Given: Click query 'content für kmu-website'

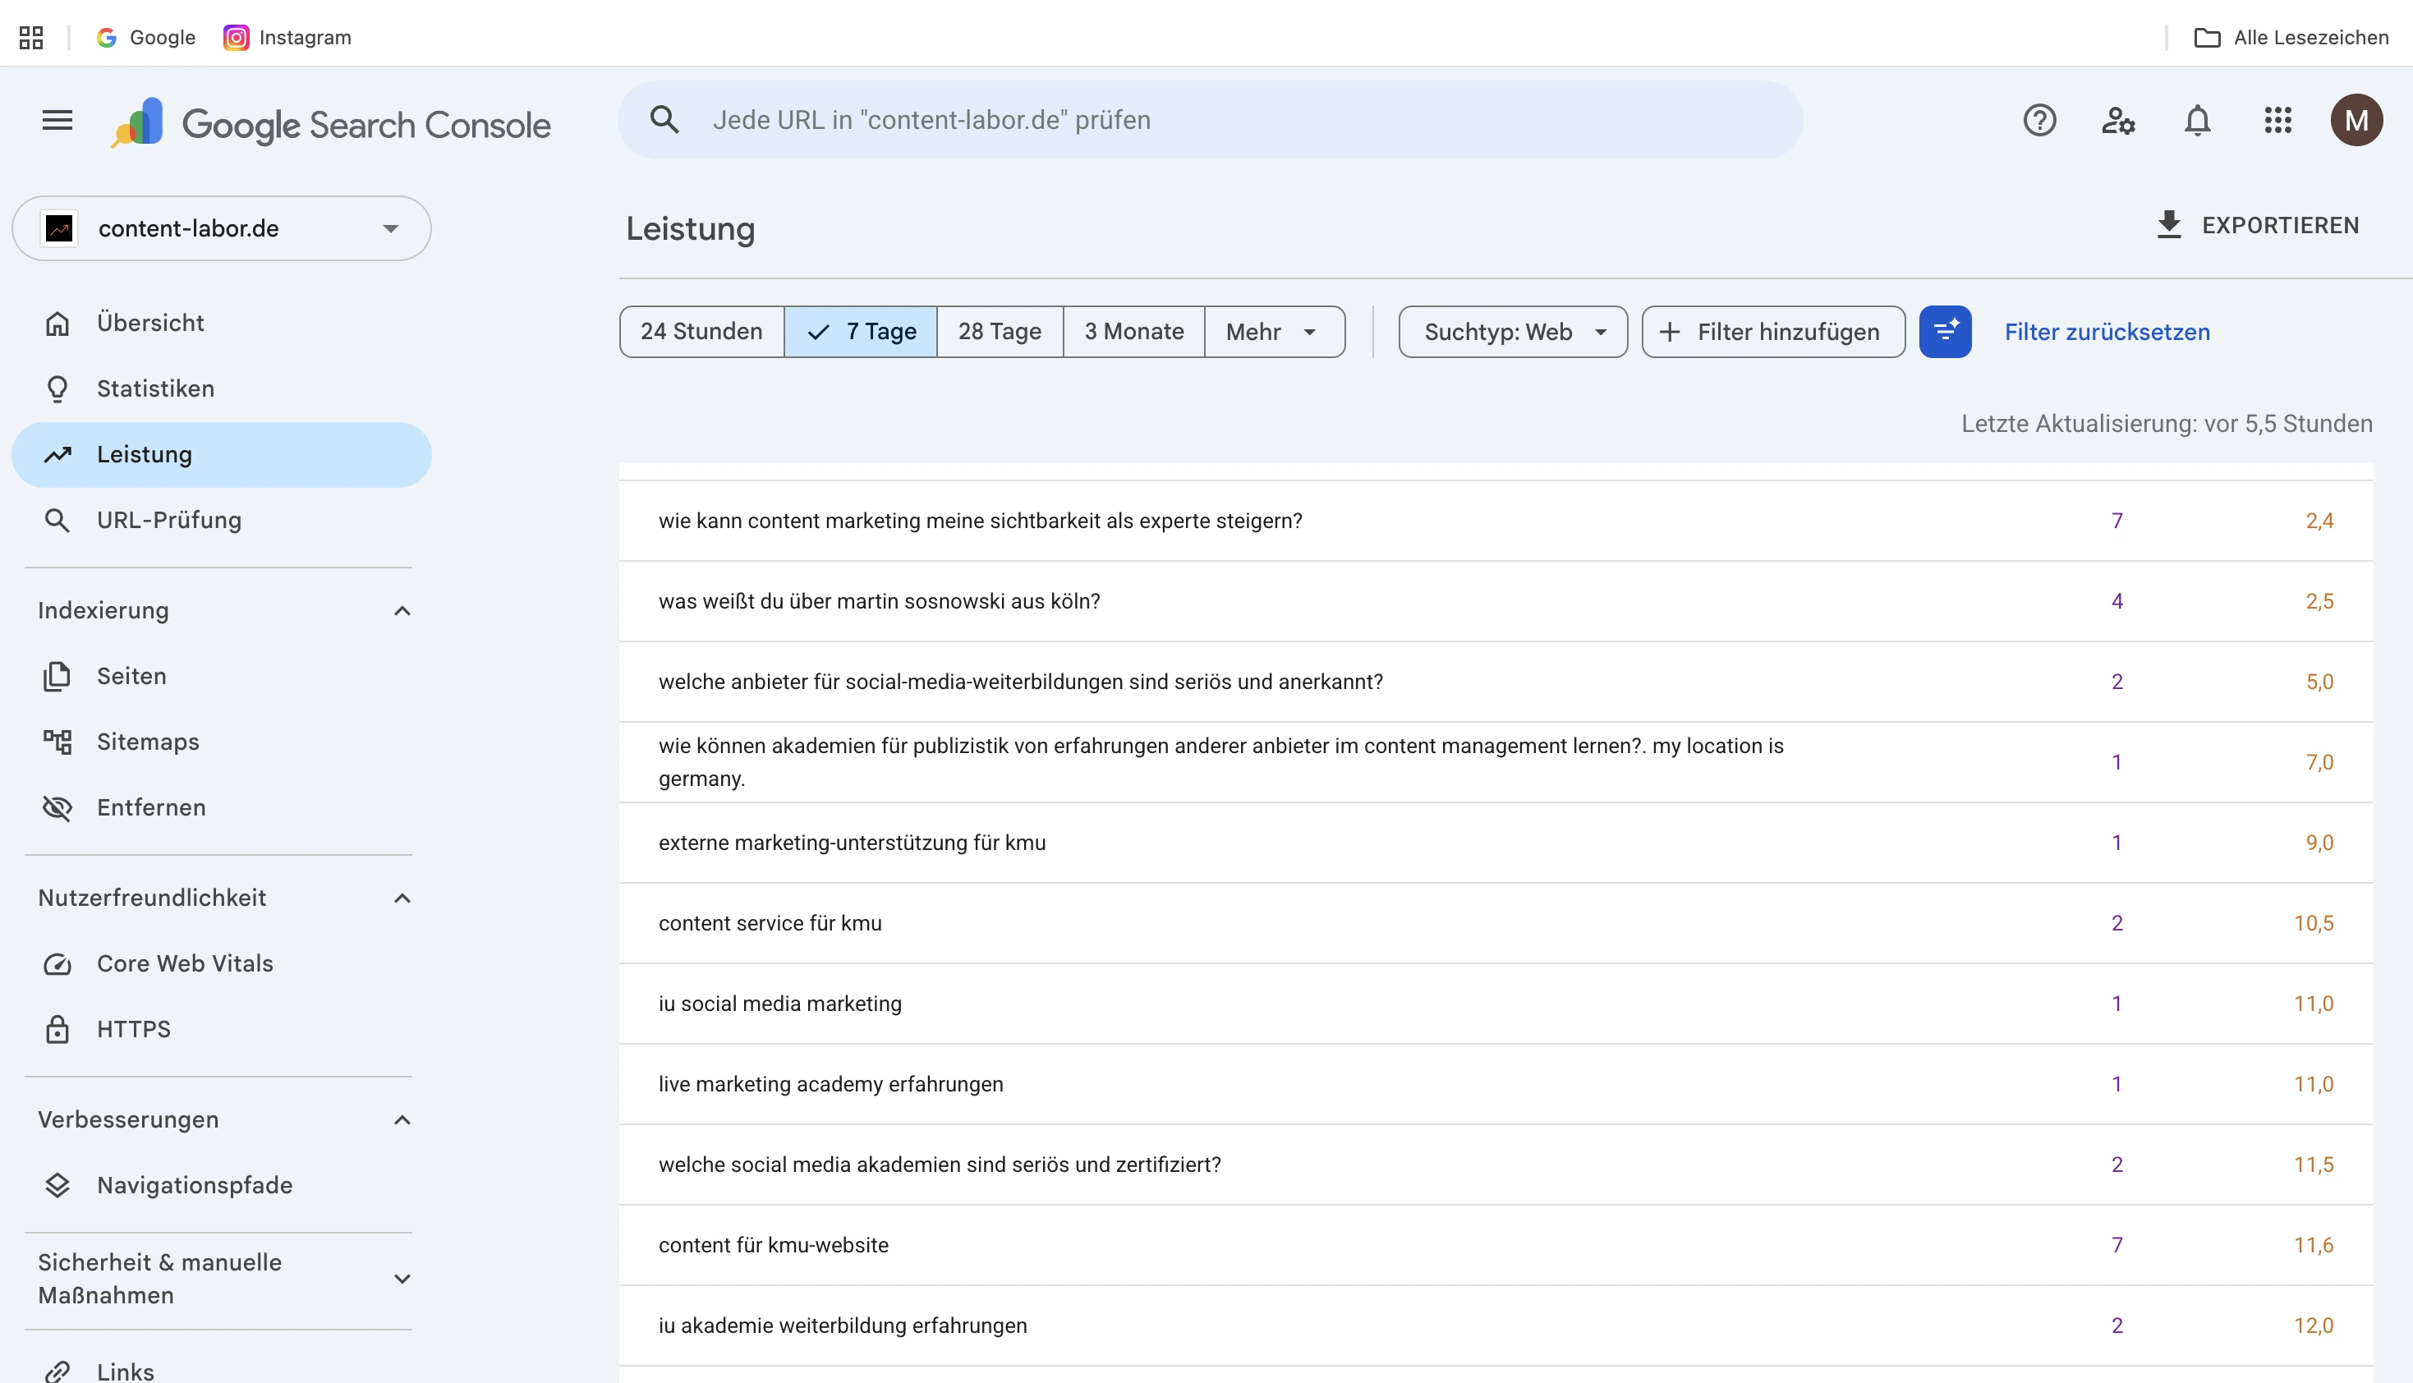Looking at the screenshot, I should [773, 1245].
